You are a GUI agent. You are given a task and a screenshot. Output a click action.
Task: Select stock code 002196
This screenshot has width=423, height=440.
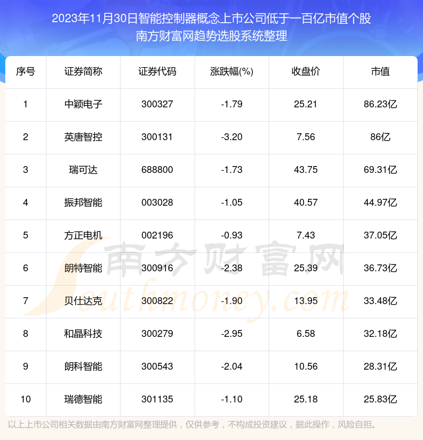(x=158, y=236)
